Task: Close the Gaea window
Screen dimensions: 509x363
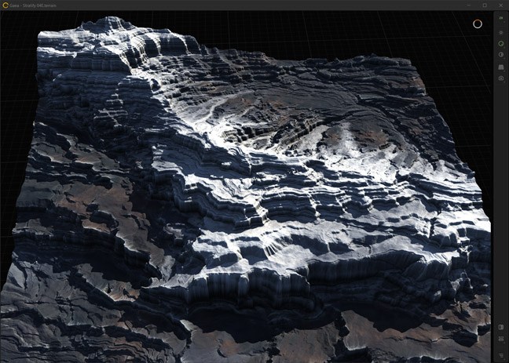Action: pos(500,5)
